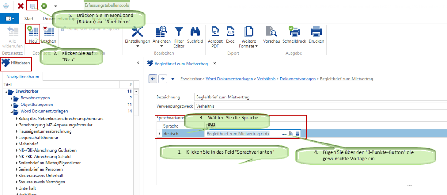Select Hauseigentümerabrechnung tree item
Image resolution: width=447 pixels, height=195 pixels.
pos(45,131)
